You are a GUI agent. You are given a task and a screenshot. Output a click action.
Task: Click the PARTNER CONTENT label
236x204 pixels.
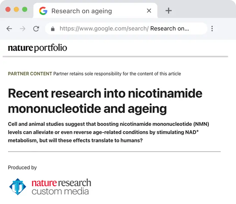30,74
